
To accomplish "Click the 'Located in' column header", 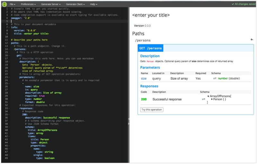I will point(158,73).
